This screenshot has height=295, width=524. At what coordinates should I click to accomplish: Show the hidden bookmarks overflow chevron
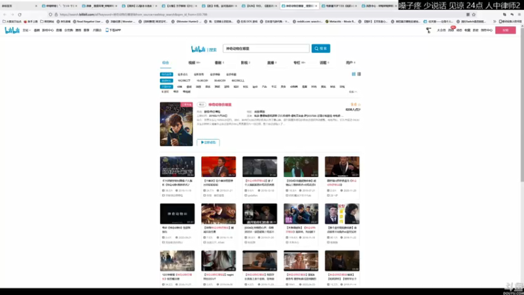pyautogui.click(x=495, y=22)
